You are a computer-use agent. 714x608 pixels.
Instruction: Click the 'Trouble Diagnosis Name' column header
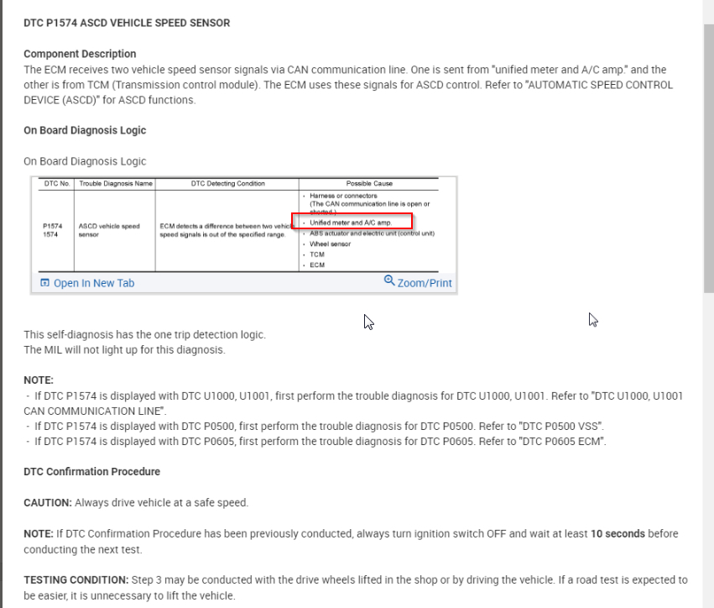(116, 184)
